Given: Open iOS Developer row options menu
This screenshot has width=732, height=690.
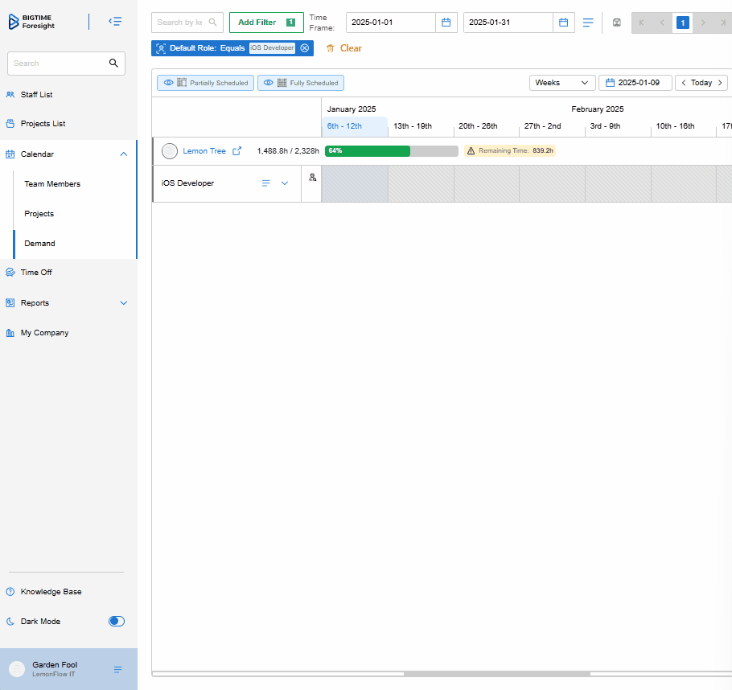Looking at the screenshot, I should tap(265, 183).
